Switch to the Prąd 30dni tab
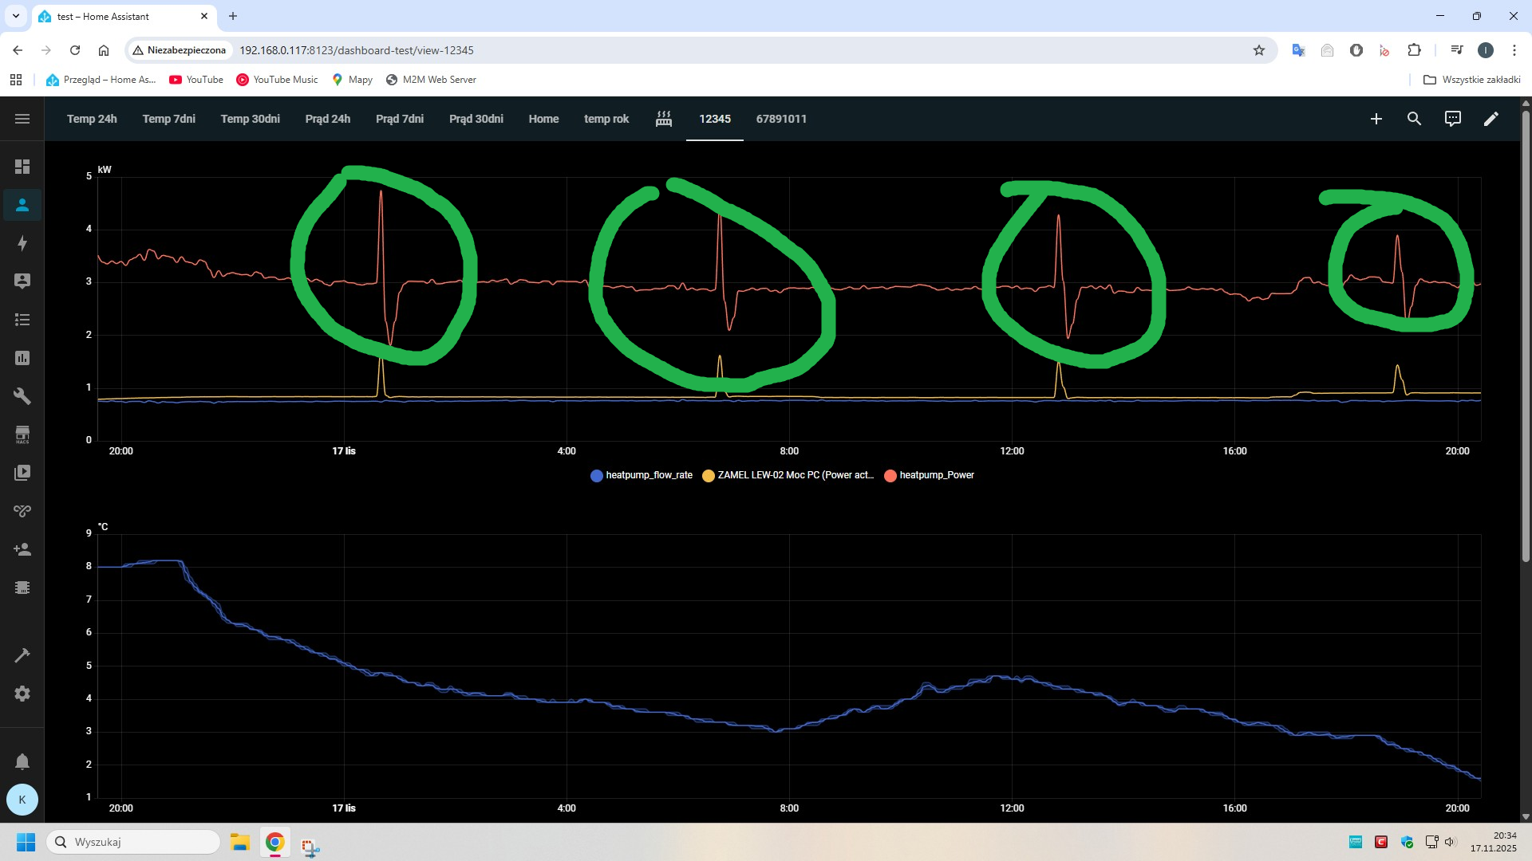The image size is (1532, 861). coord(476,119)
